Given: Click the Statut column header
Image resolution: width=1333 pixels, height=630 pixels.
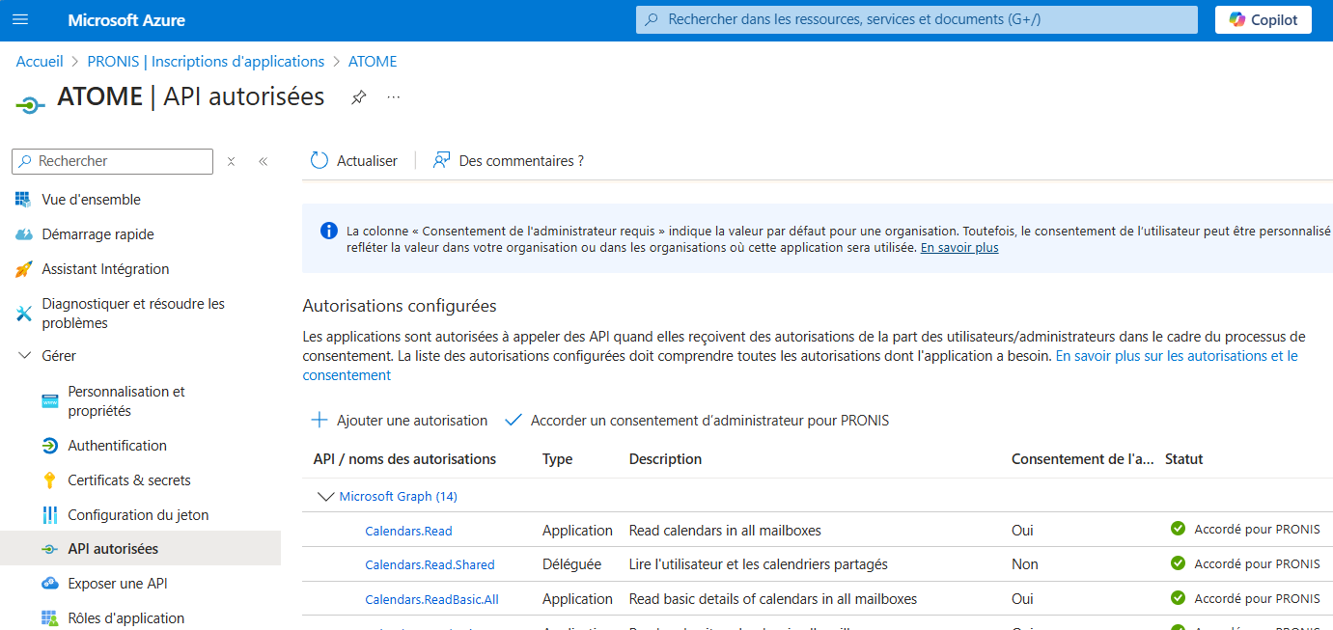Looking at the screenshot, I should (x=1184, y=459).
